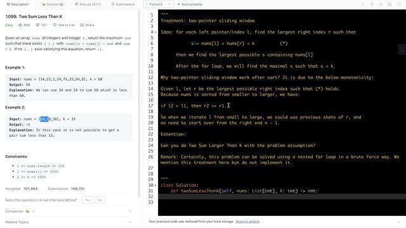Open the Submissions tab
The image size is (406, 228).
coord(123,4)
